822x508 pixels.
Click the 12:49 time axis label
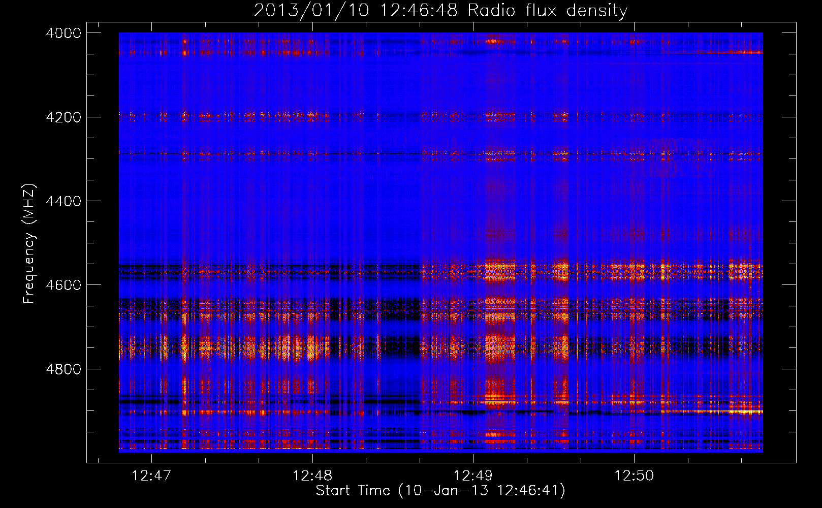pyautogui.click(x=473, y=476)
